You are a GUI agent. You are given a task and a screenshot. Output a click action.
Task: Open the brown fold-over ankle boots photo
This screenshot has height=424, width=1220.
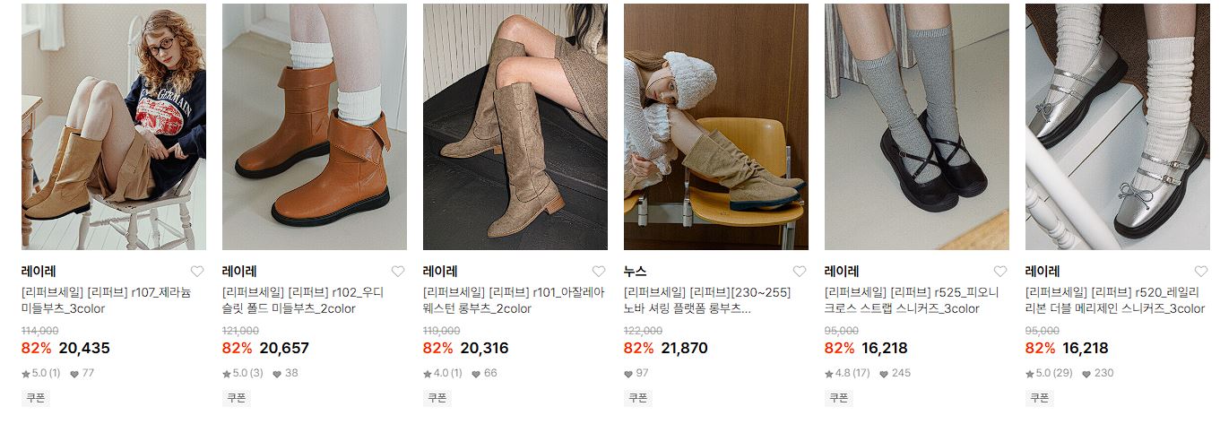(315, 126)
